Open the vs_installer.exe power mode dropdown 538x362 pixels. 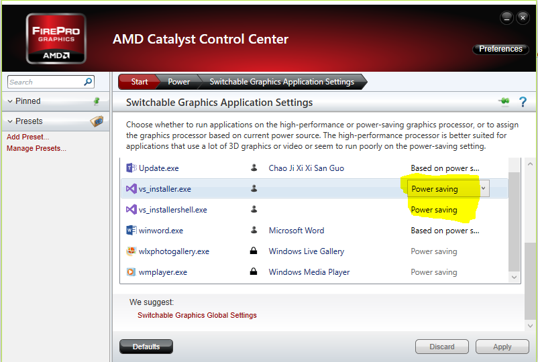(x=484, y=189)
